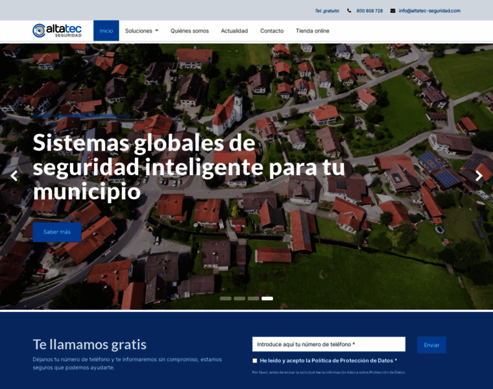Image resolution: width=493 pixels, height=389 pixels.
Task: Click the envelope email icon
Action: click(x=392, y=10)
